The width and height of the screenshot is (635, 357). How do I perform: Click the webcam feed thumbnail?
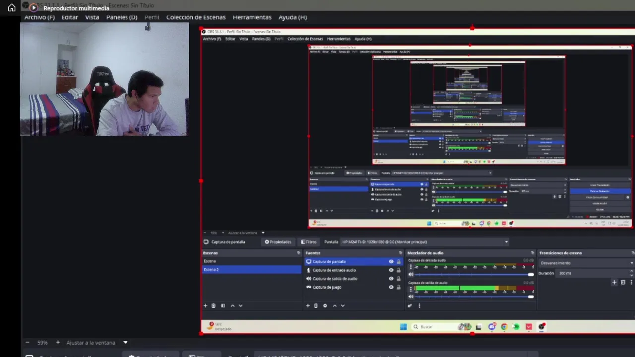coord(104,79)
